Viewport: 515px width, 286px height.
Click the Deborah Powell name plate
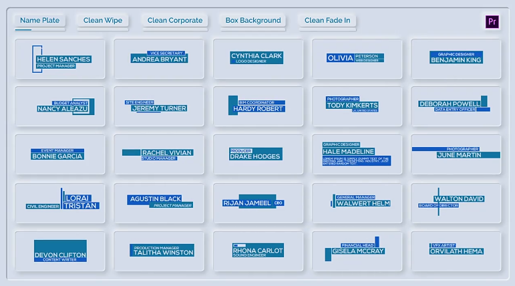pyautogui.click(x=456, y=106)
